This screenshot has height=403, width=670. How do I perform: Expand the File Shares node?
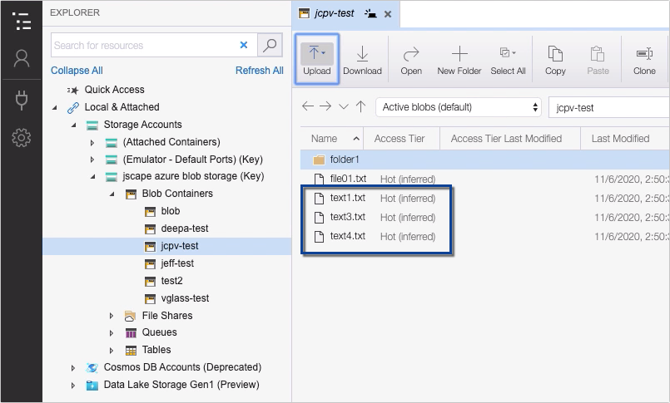(112, 316)
